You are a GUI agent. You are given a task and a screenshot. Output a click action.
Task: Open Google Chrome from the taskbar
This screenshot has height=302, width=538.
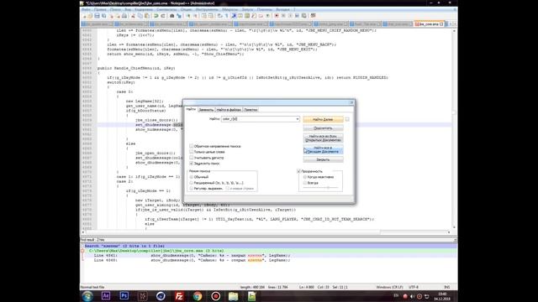(x=198, y=296)
